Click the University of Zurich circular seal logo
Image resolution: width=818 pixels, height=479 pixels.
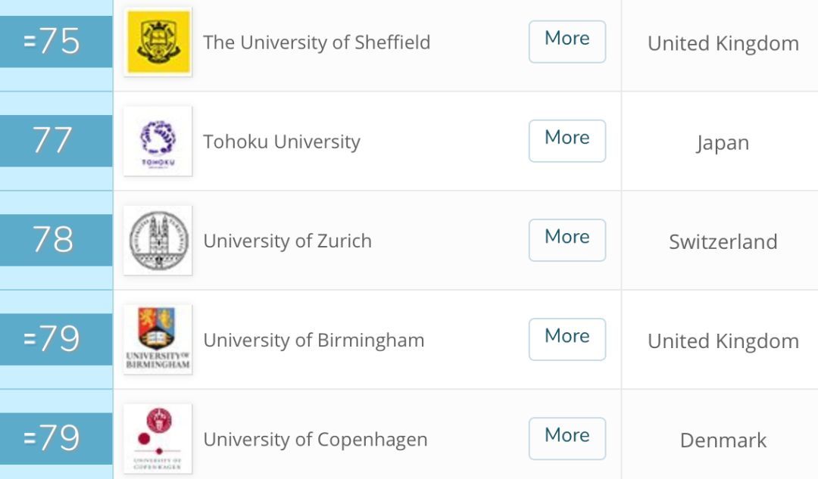tap(158, 241)
